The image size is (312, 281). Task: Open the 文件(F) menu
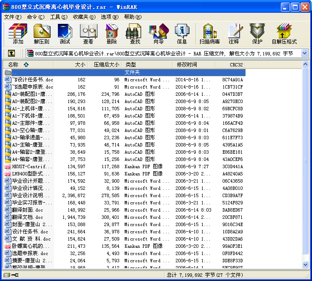[x=12, y=17]
